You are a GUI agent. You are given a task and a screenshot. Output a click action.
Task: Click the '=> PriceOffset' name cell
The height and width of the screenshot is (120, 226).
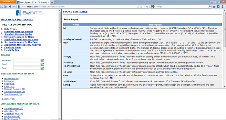tap(76, 67)
